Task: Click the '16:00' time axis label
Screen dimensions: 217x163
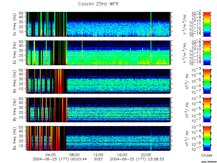Action: click(122, 155)
